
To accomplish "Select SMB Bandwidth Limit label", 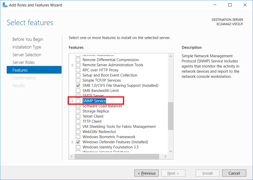I will [101, 91].
